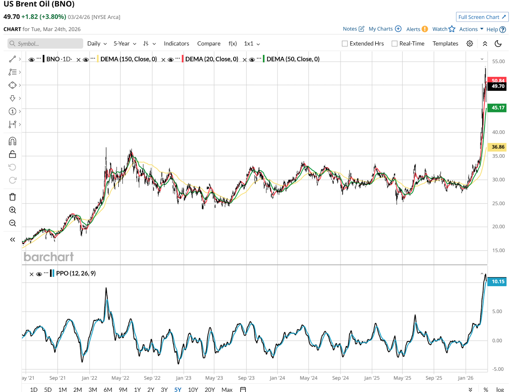Open the Indicators menu

(176, 43)
